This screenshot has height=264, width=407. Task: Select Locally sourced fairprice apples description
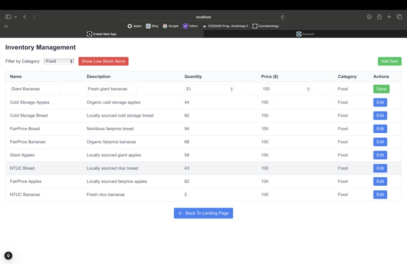(x=117, y=181)
